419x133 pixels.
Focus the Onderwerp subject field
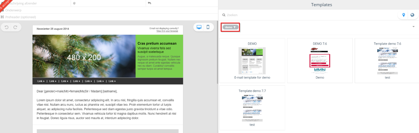click(109, 10)
